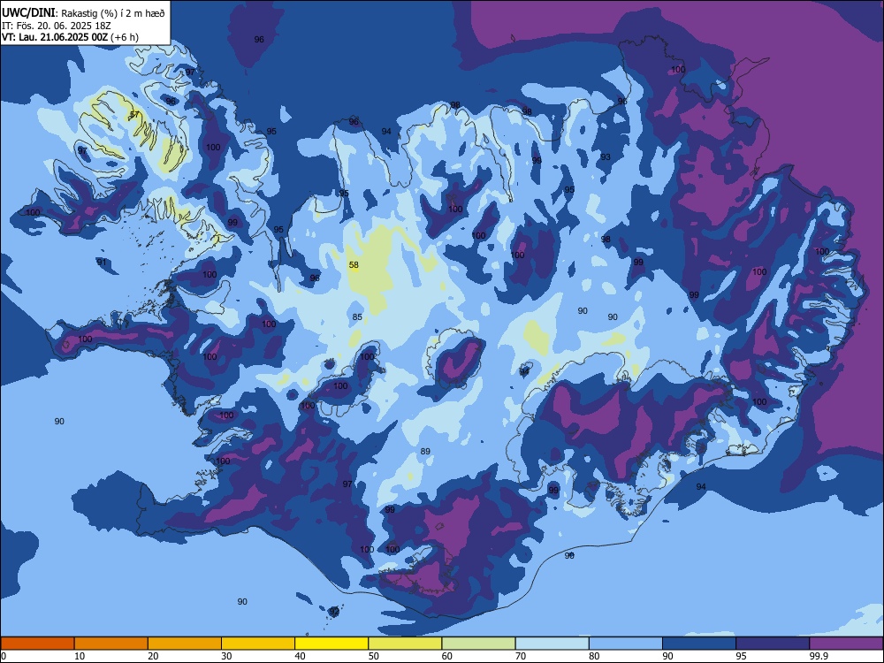Click the pale green 60–70 legend swatch
This screenshot has height=663, width=884.
(478, 644)
